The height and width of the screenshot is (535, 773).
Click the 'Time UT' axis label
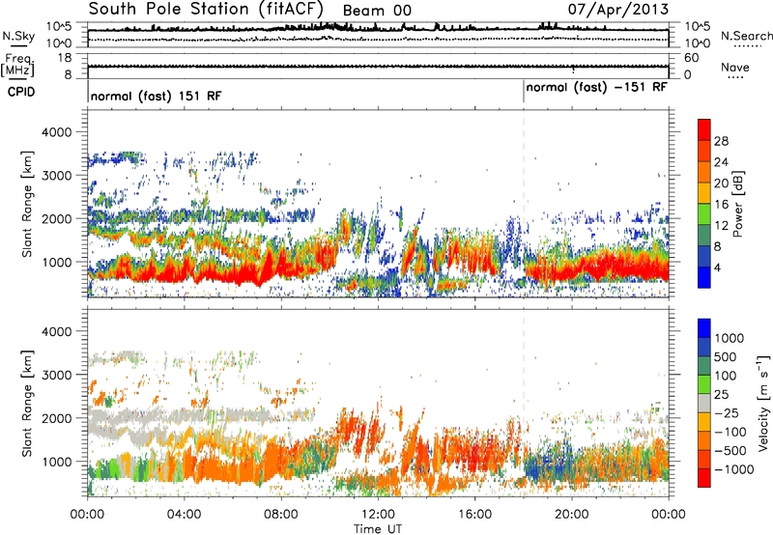[378, 529]
